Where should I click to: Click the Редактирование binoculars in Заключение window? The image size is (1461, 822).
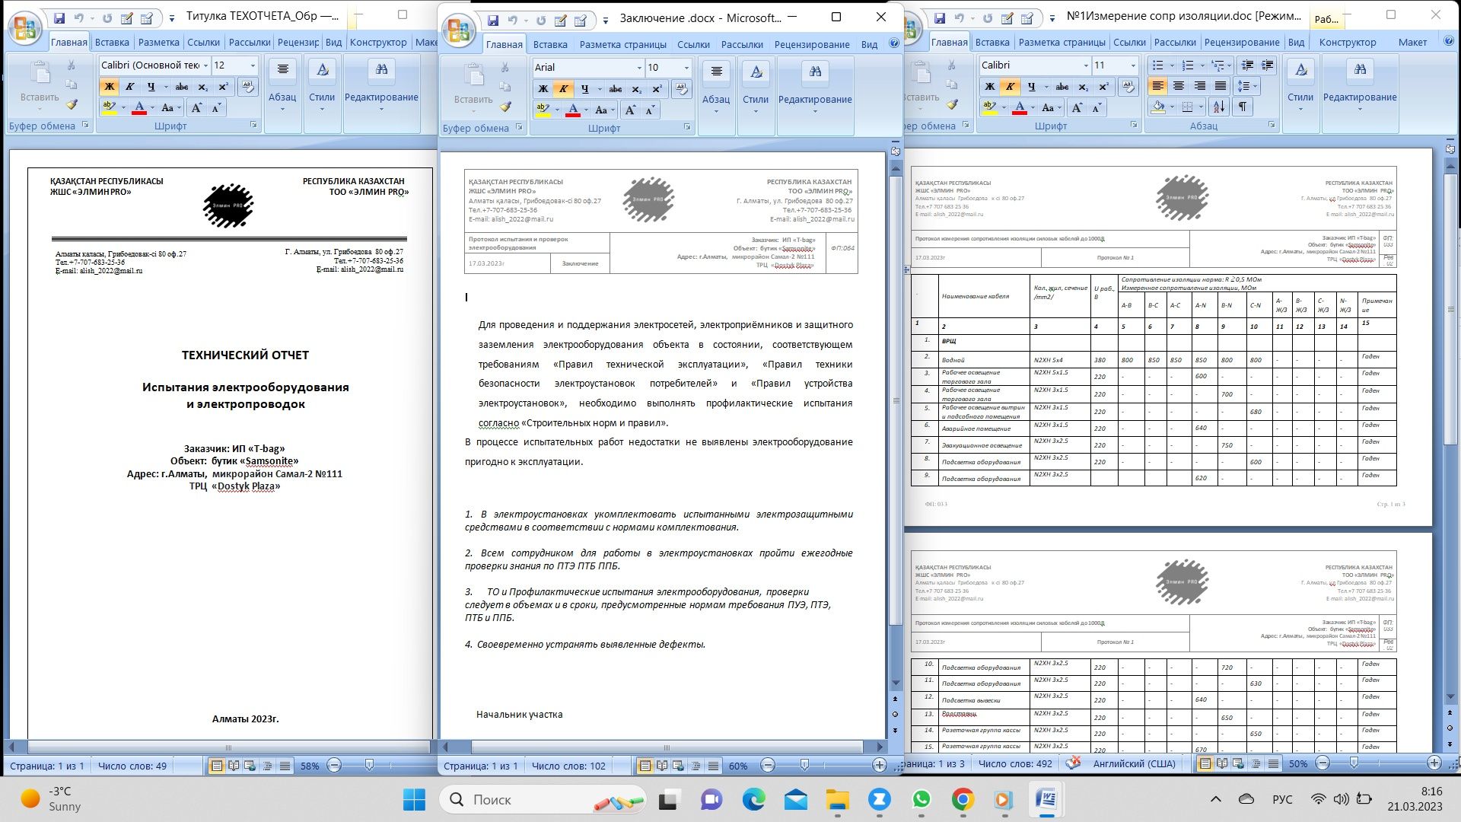[x=815, y=72]
